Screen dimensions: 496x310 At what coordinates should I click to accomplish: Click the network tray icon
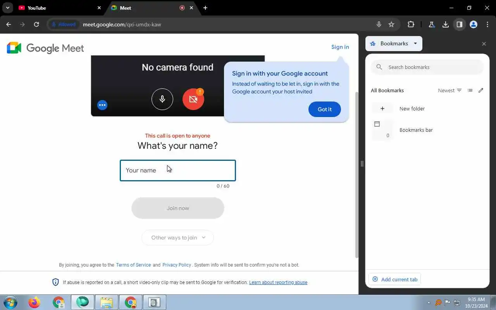(x=457, y=303)
